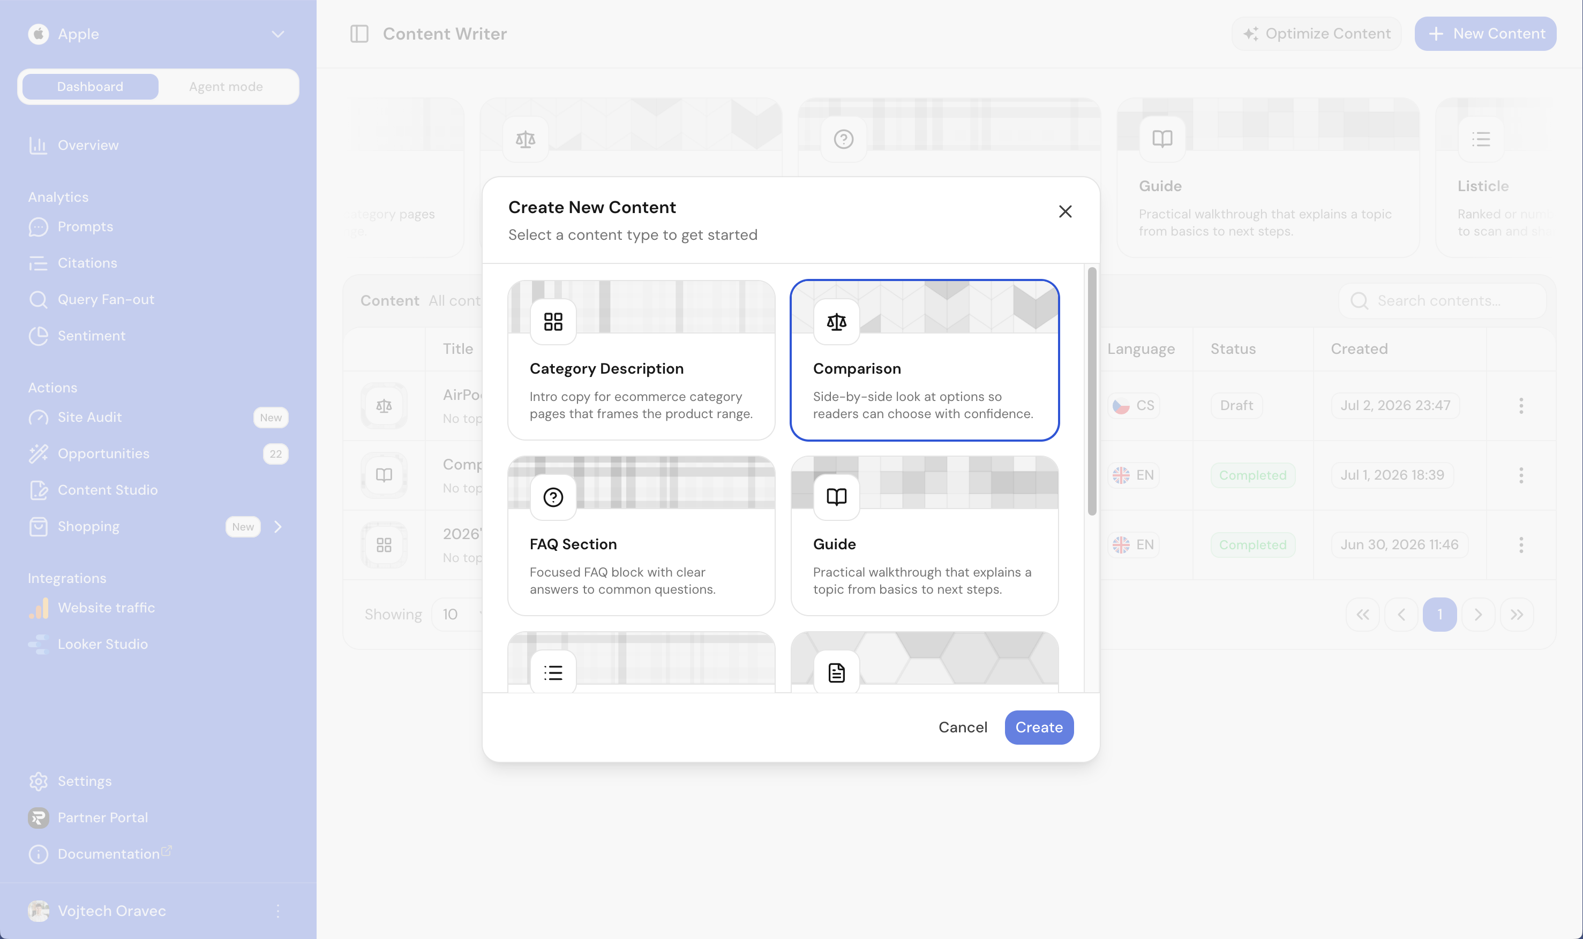Viewport: 1583px width, 939px height.
Task: Expand the Shopping submenu chevron
Action: coord(277,526)
